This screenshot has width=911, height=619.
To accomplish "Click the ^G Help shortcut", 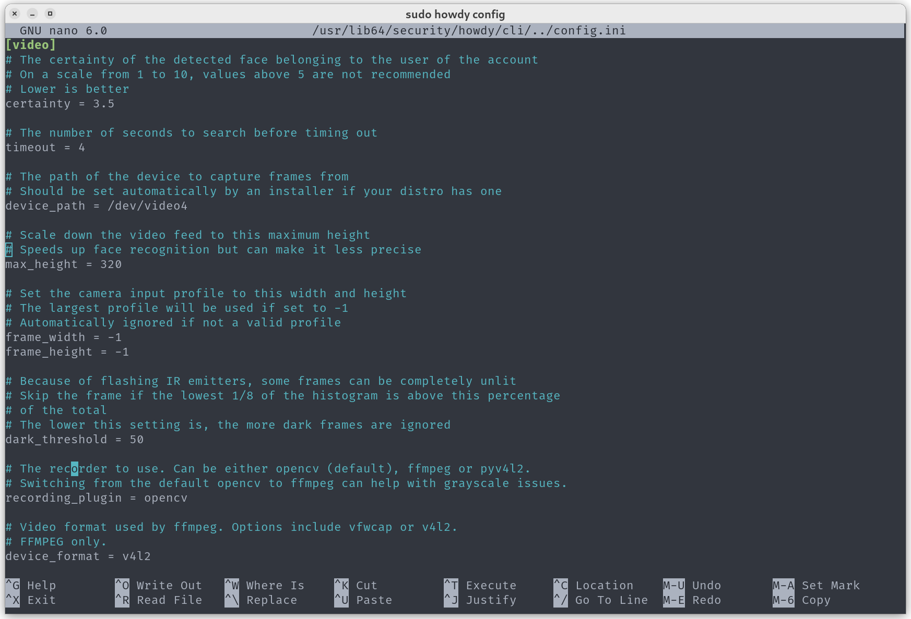I will click(x=31, y=586).
